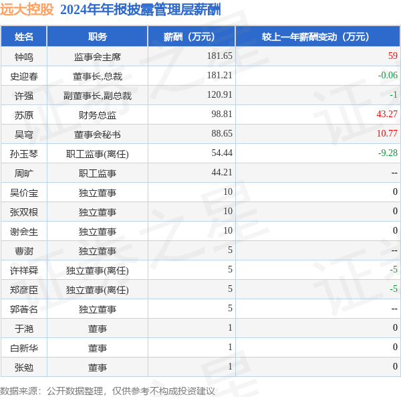Viewport: 401px width, 397px height.
Task: Click 董事 in 于滟 row
Action: point(98,329)
